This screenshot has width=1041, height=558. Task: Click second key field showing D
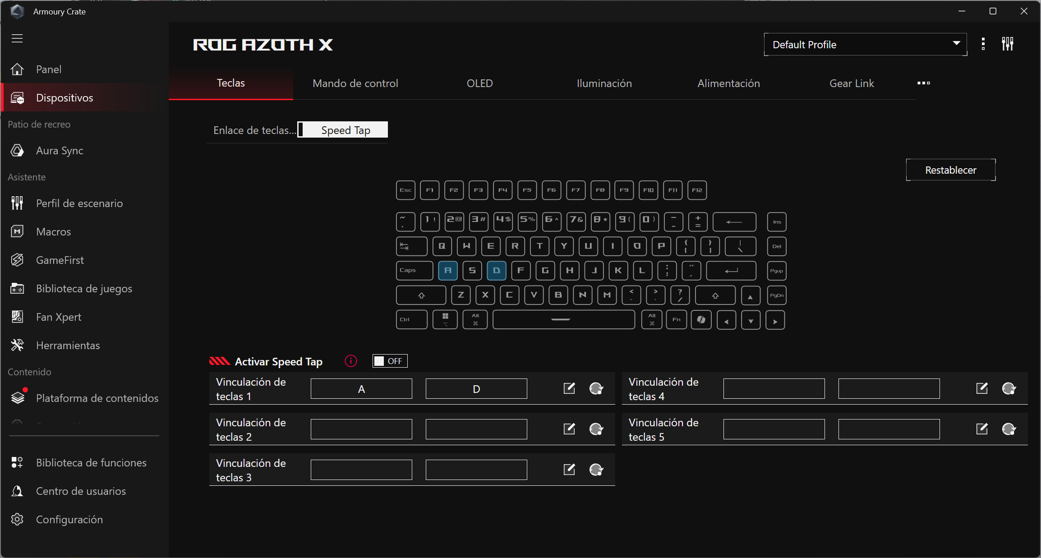pos(476,389)
